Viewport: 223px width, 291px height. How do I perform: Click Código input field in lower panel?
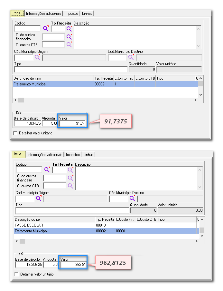pos(29,170)
